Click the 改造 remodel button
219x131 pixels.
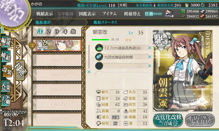pyautogui.click(x=200, y=120)
